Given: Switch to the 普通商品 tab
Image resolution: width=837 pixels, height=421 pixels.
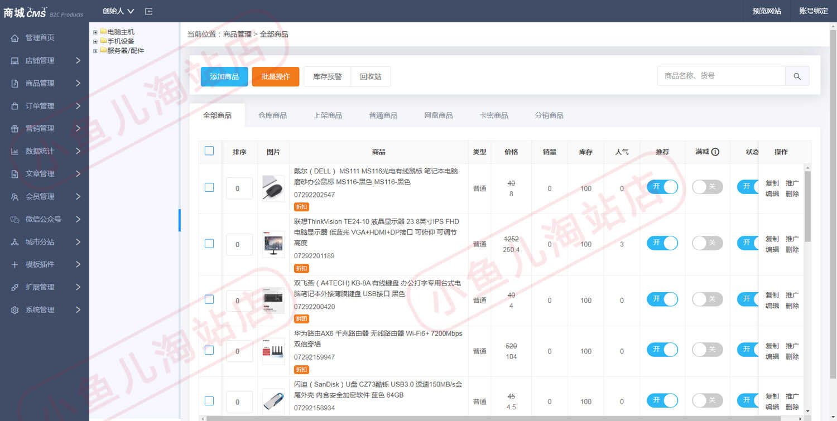Looking at the screenshot, I should coord(383,115).
